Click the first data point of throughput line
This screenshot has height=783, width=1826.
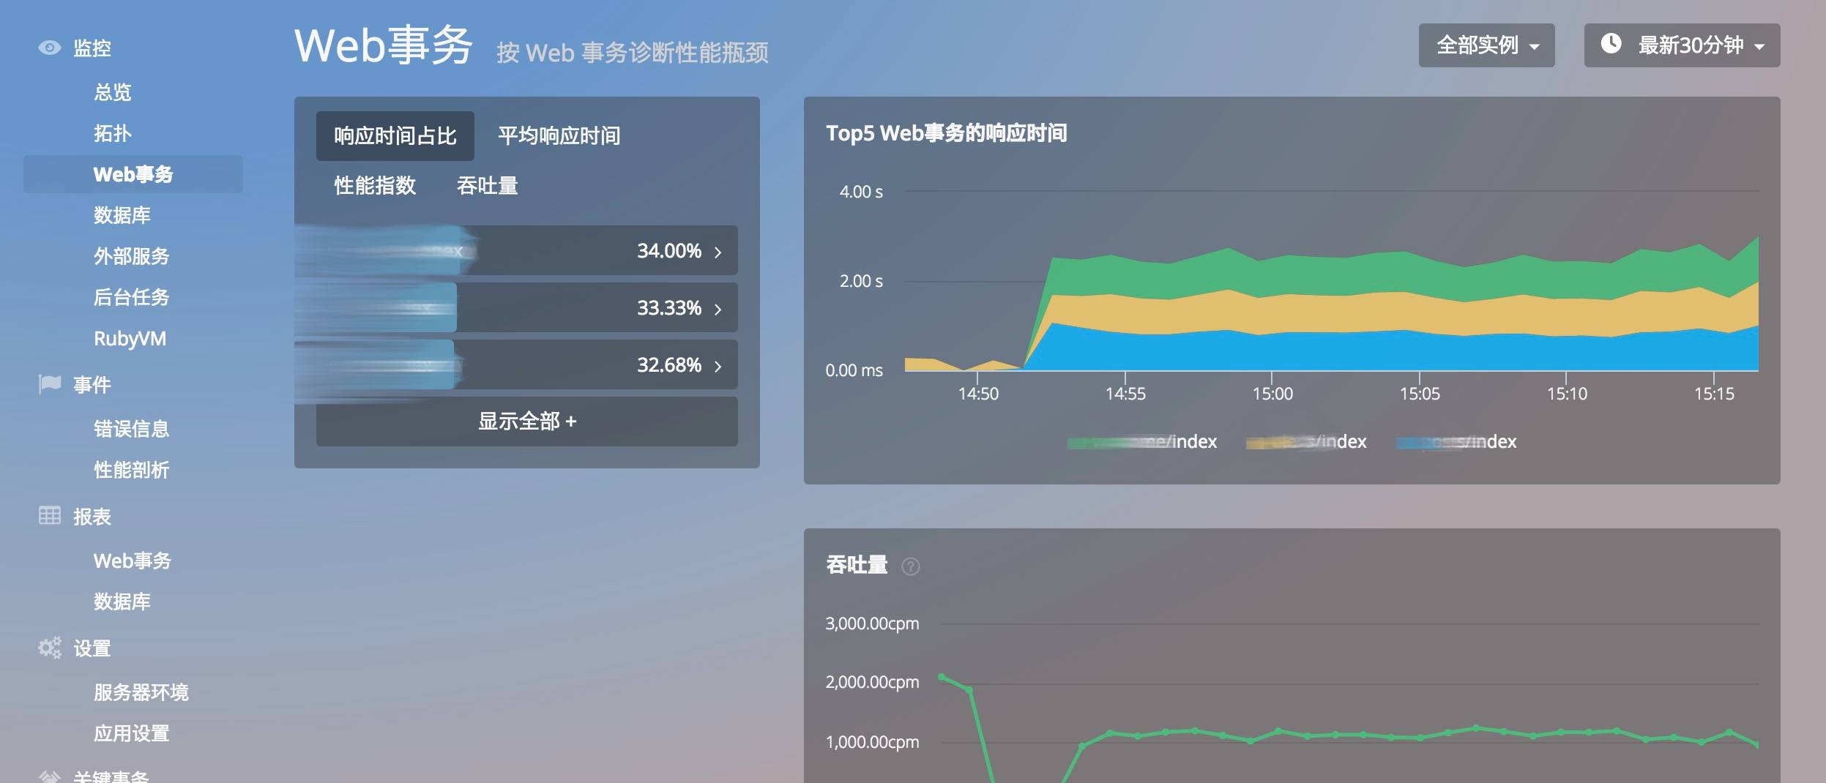(x=942, y=677)
